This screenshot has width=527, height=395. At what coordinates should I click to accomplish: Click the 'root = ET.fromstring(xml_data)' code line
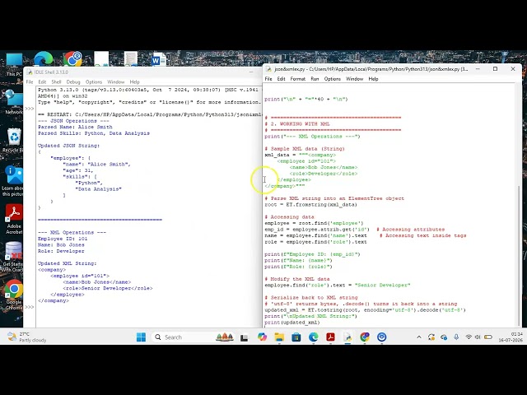click(x=311, y=205)
